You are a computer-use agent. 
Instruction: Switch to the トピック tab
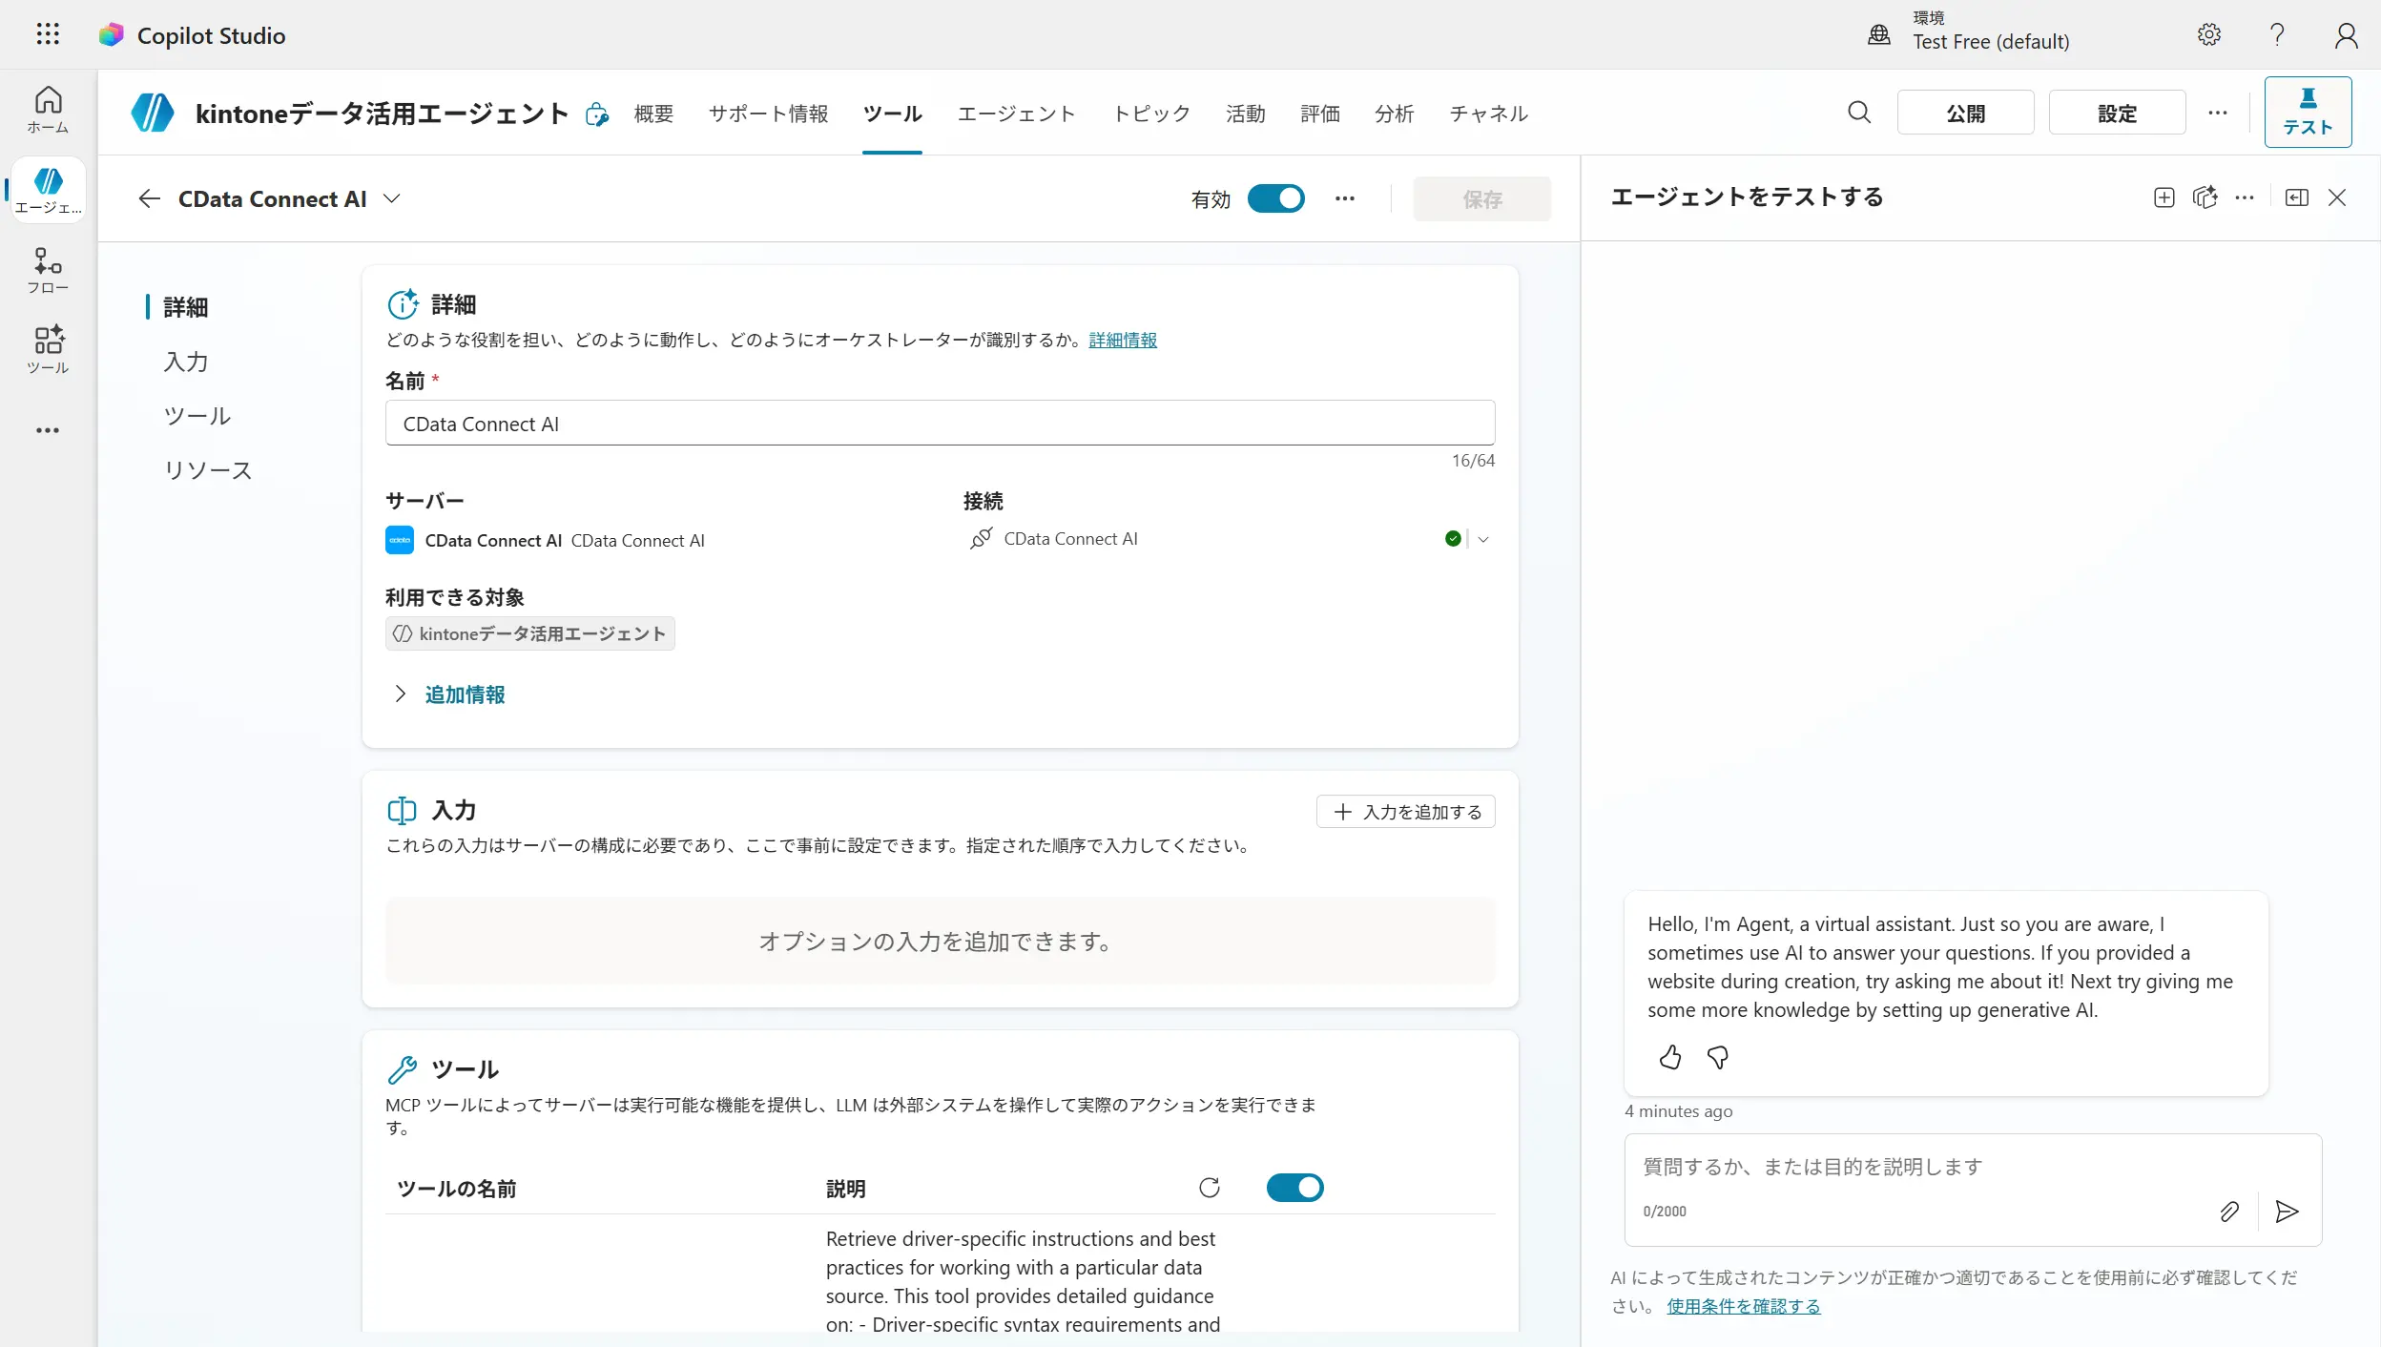[1151, 114]
